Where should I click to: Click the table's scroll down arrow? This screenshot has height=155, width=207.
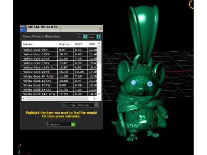(x=99, y=94)
